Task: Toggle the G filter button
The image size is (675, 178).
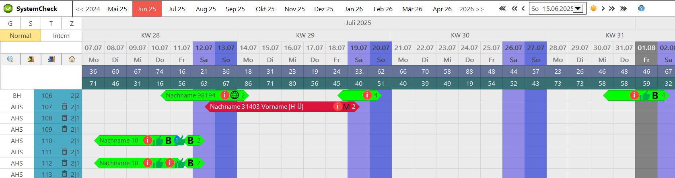Action: pyautogui.click(x=10, y=23)
